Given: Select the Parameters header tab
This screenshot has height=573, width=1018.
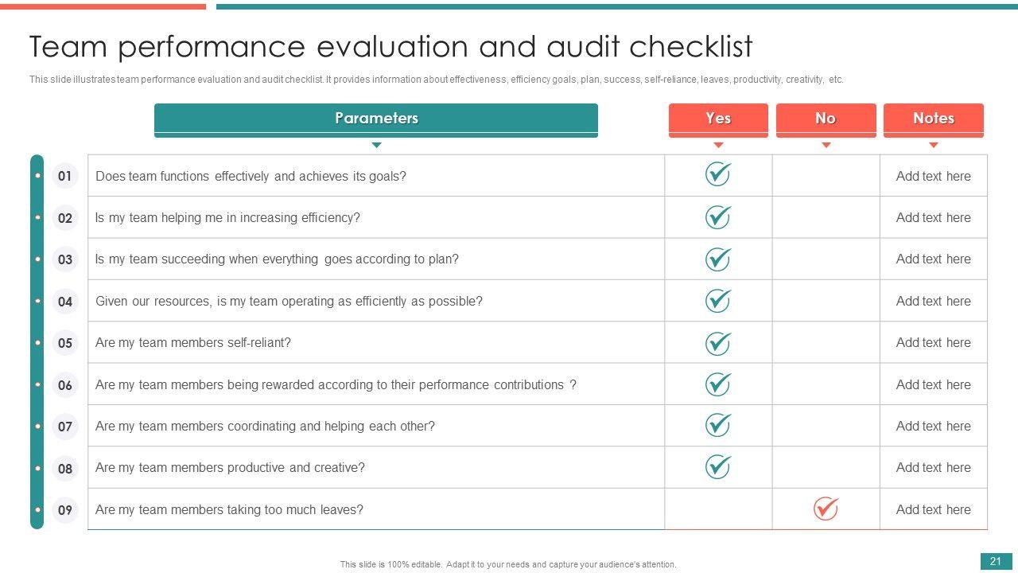Looking at the screenshot, I should tap(375, 119).
